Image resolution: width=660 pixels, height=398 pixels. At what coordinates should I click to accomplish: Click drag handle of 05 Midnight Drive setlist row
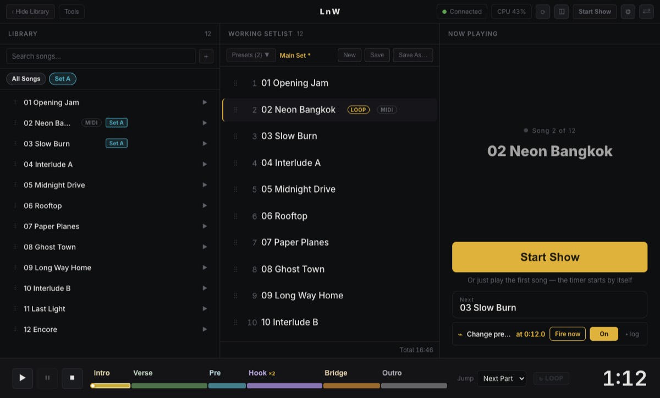[235, 189]
